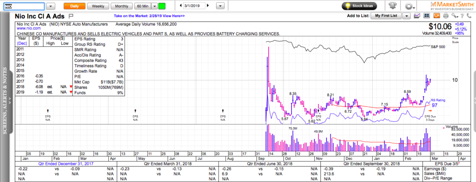Switch to the Monthly chart tab
Screen dimensions: 476x182
[x=121, y=6]
